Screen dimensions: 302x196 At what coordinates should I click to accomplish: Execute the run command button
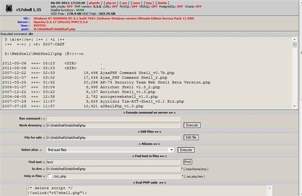(x=192, y=125)
